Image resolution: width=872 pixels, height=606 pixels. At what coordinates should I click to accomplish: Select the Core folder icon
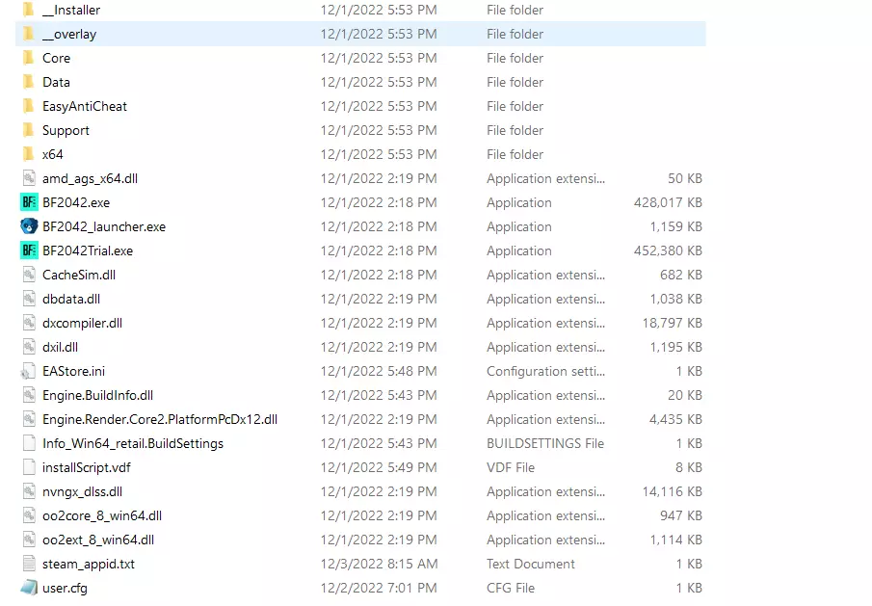click(29, 58)
